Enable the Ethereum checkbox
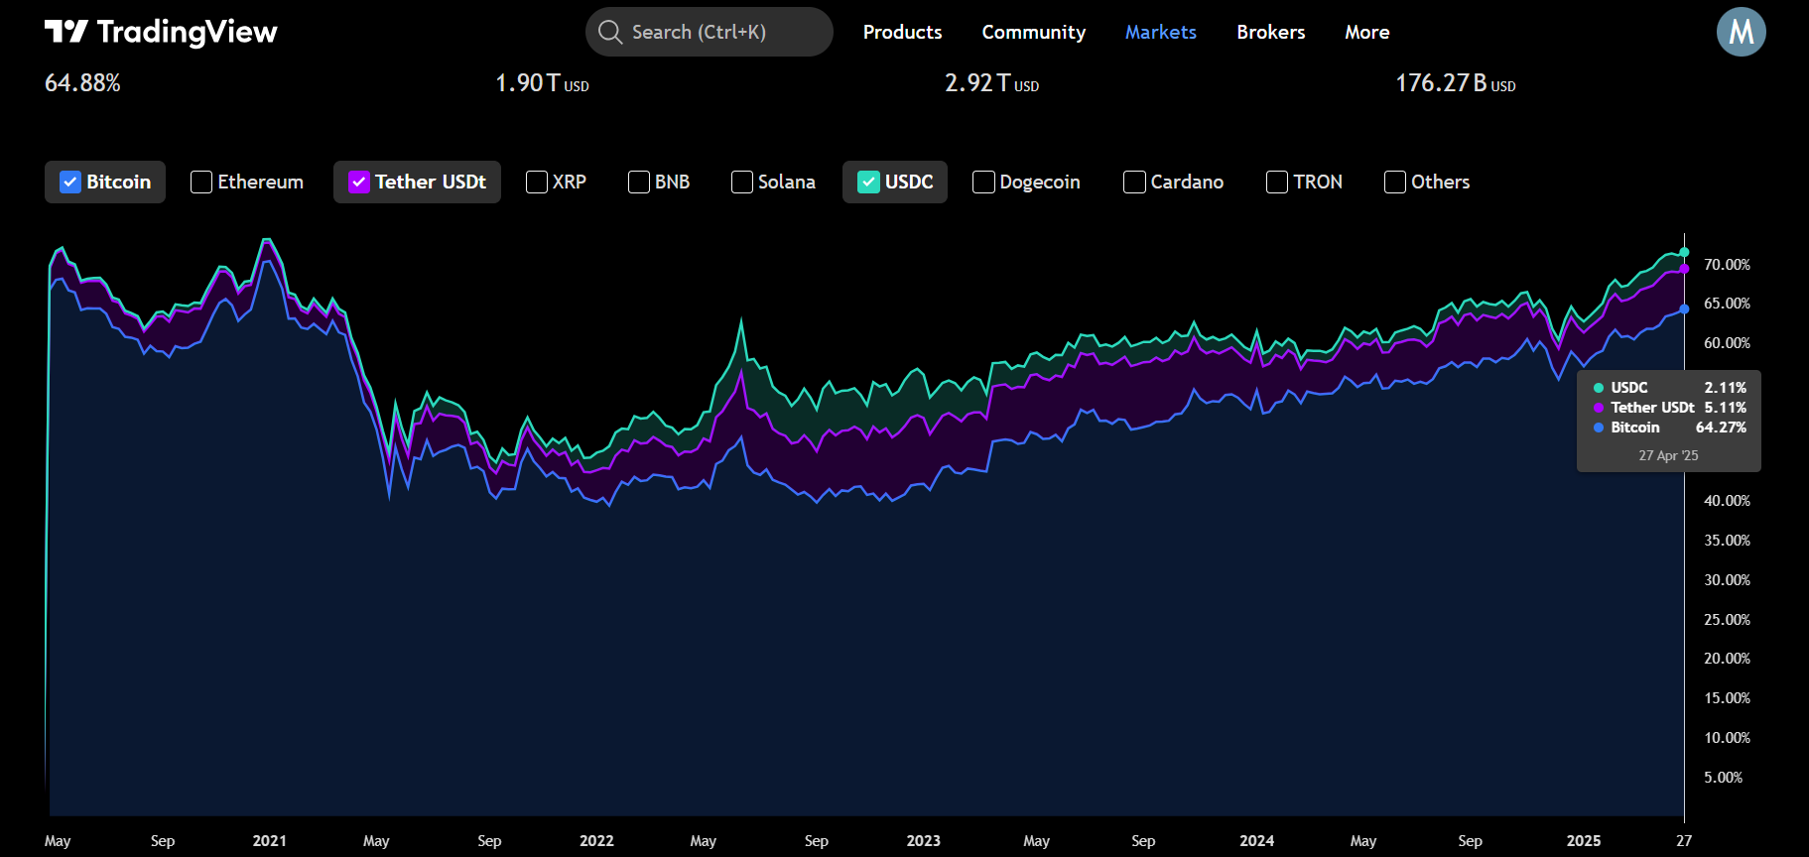 point(201,182)
